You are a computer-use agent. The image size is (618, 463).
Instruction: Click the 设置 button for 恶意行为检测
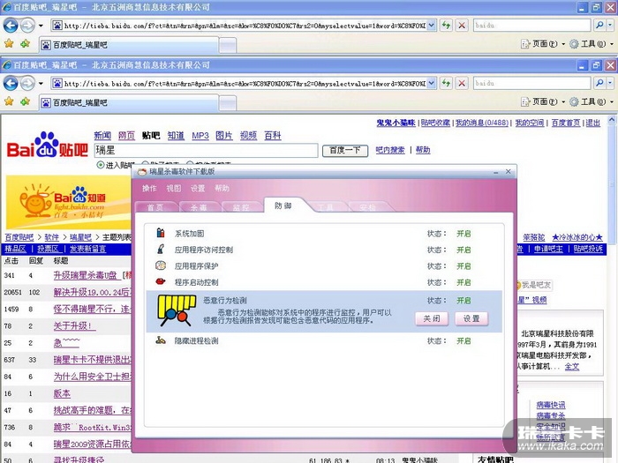(x=471, y=318)
